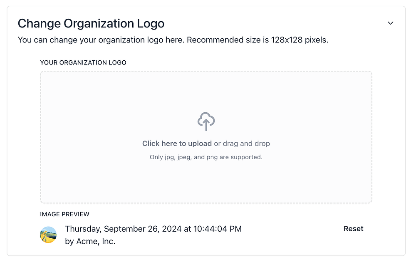The width and height of the screenshot is (416, 267).
Task: Collapse the Change Organization Logo section
Action: click(x=390, y=23)
